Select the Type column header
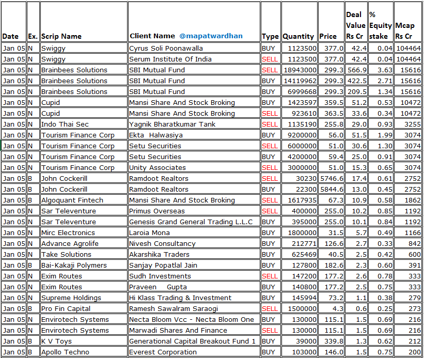424x358 pixels. point(271,36)
